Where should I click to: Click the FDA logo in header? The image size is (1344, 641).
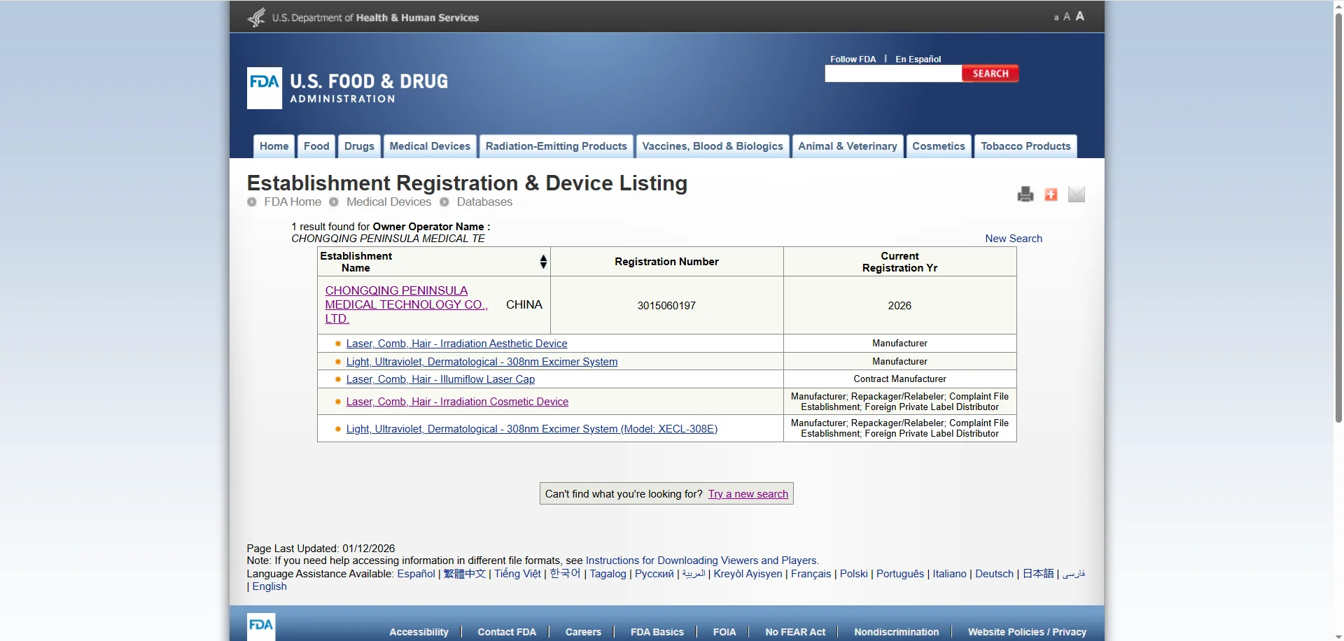point(264,88)
